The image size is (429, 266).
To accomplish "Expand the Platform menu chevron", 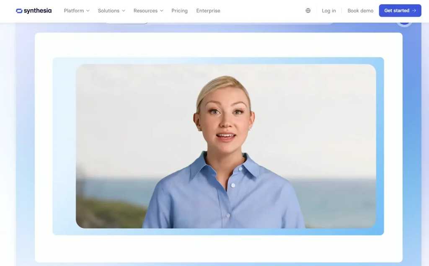I will 88,11.
